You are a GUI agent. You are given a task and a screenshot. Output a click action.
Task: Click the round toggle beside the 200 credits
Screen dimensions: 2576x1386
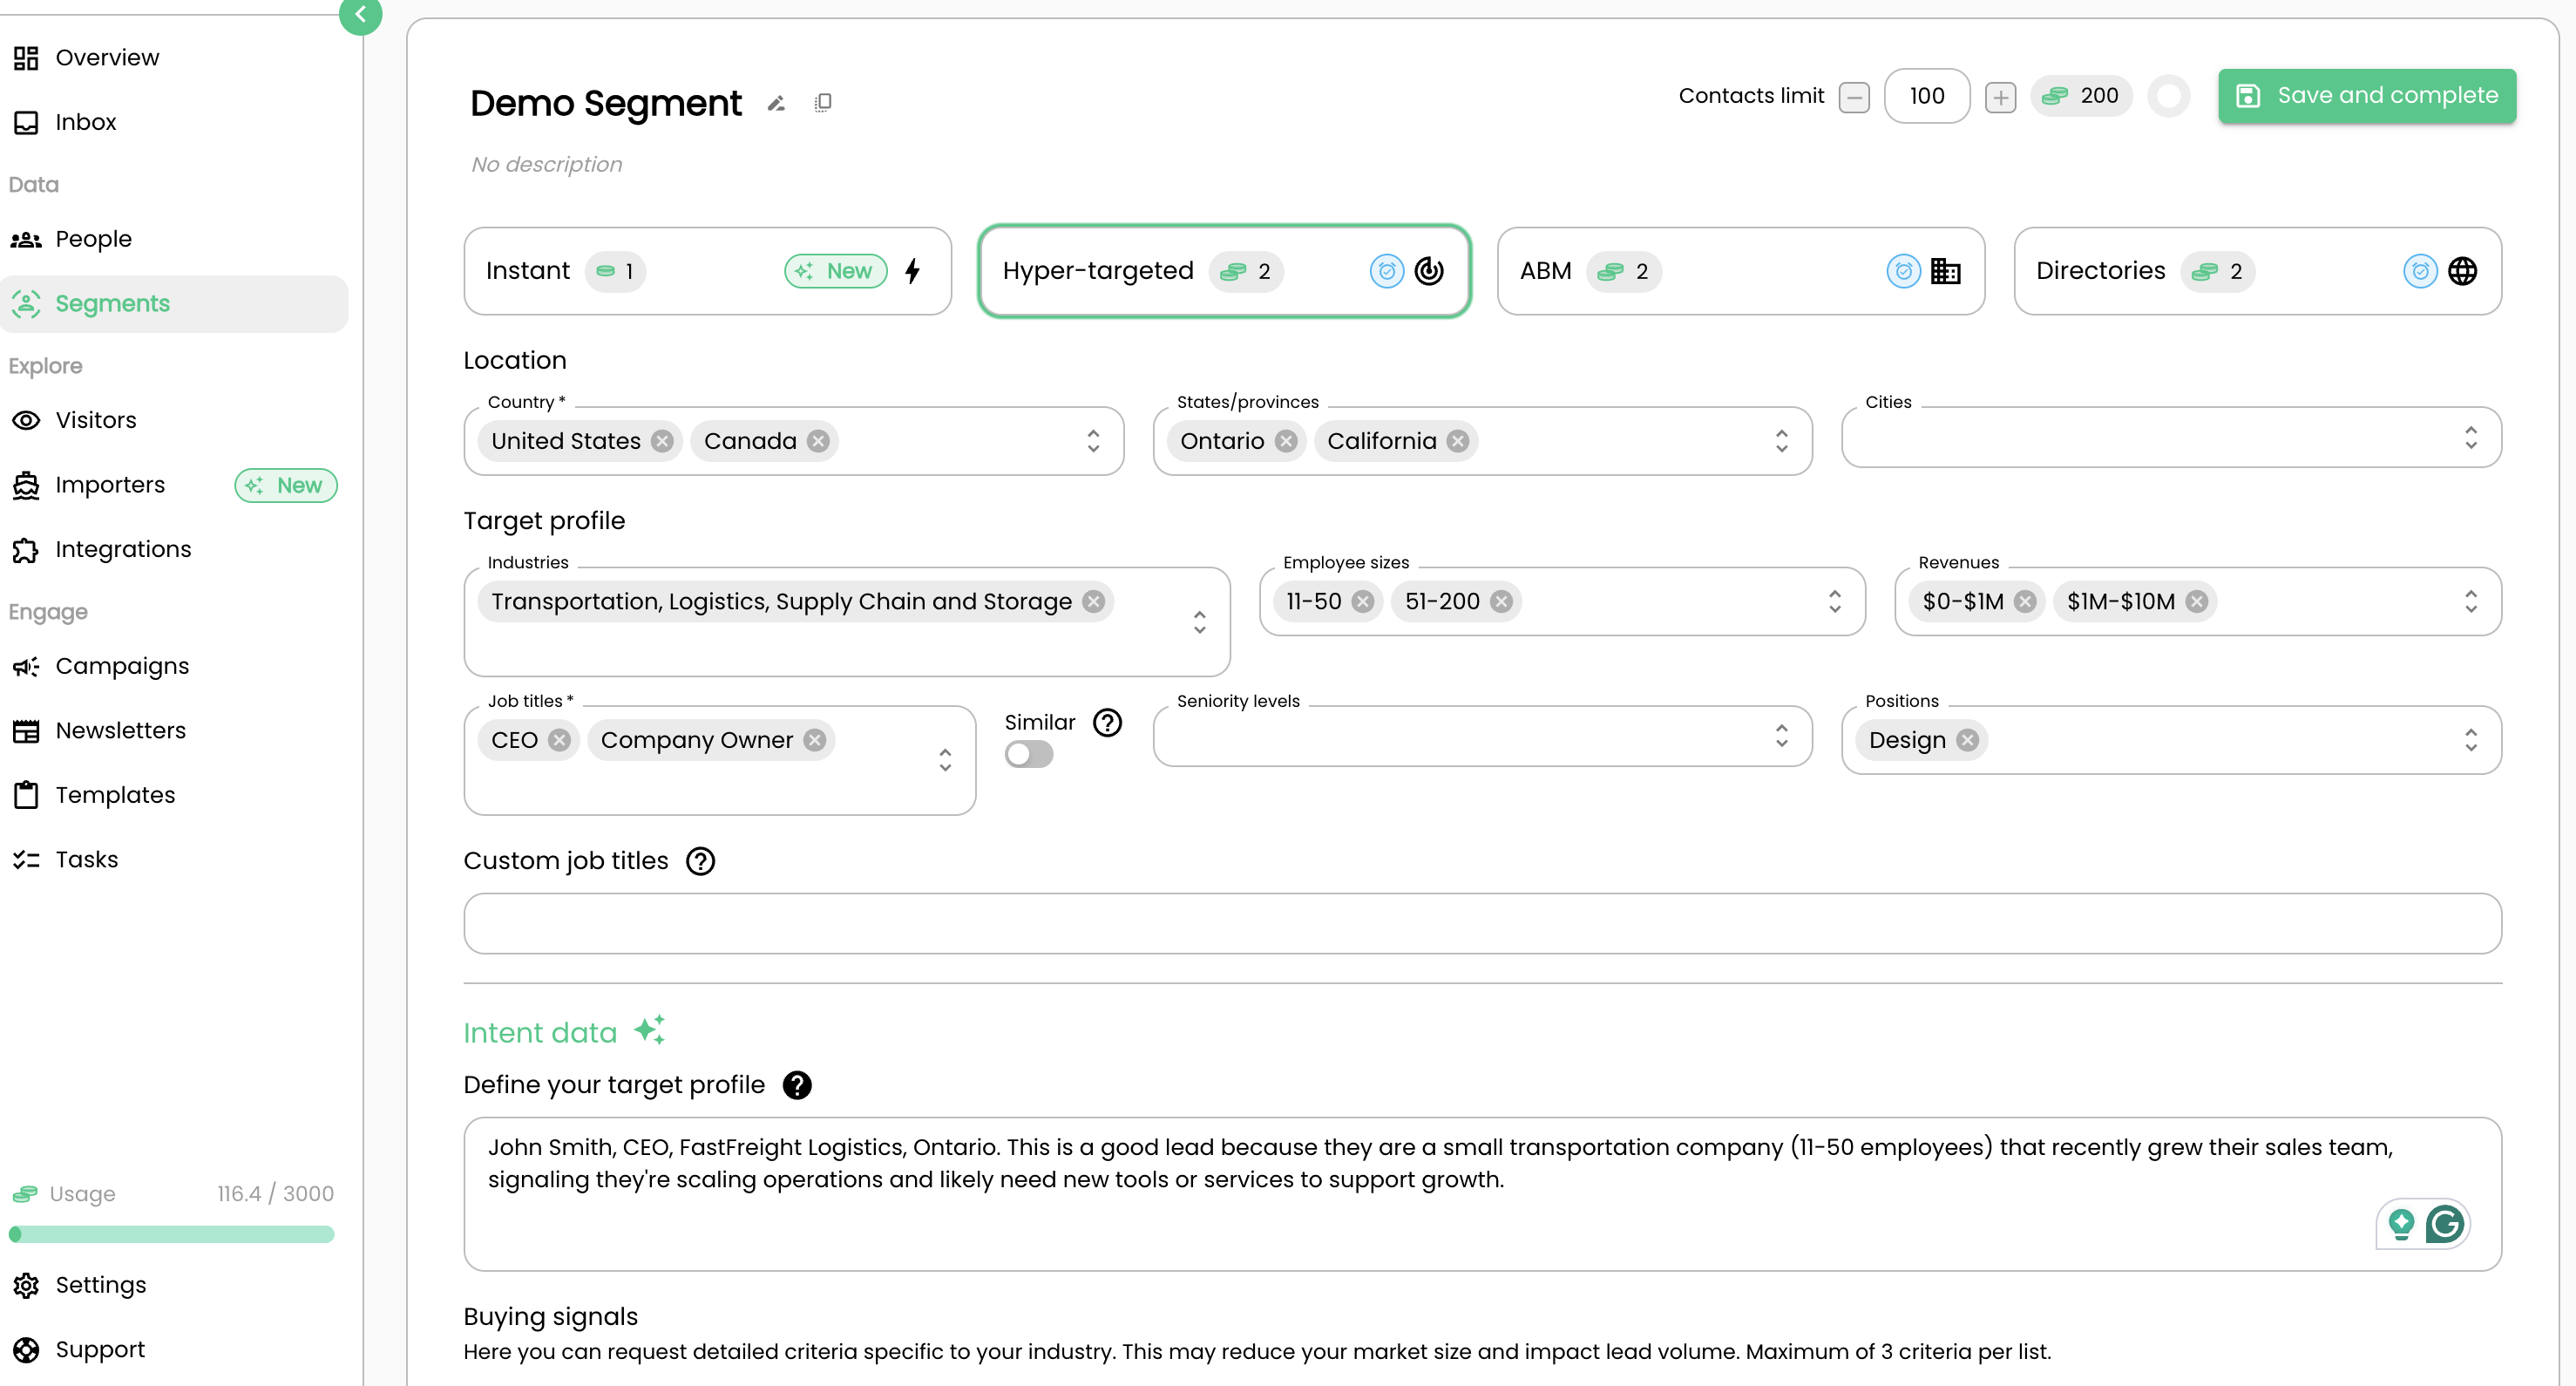(x=2169, y=96)
